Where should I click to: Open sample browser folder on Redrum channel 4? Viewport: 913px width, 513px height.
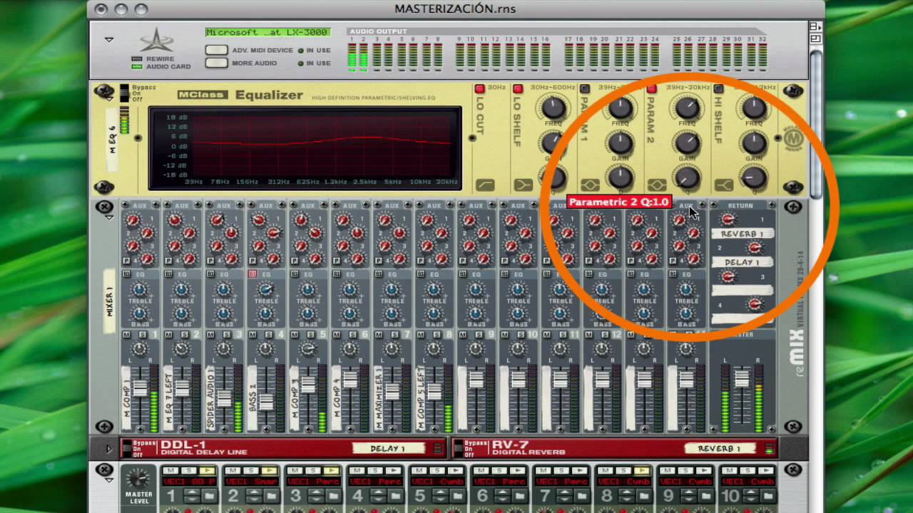point(395,496)
